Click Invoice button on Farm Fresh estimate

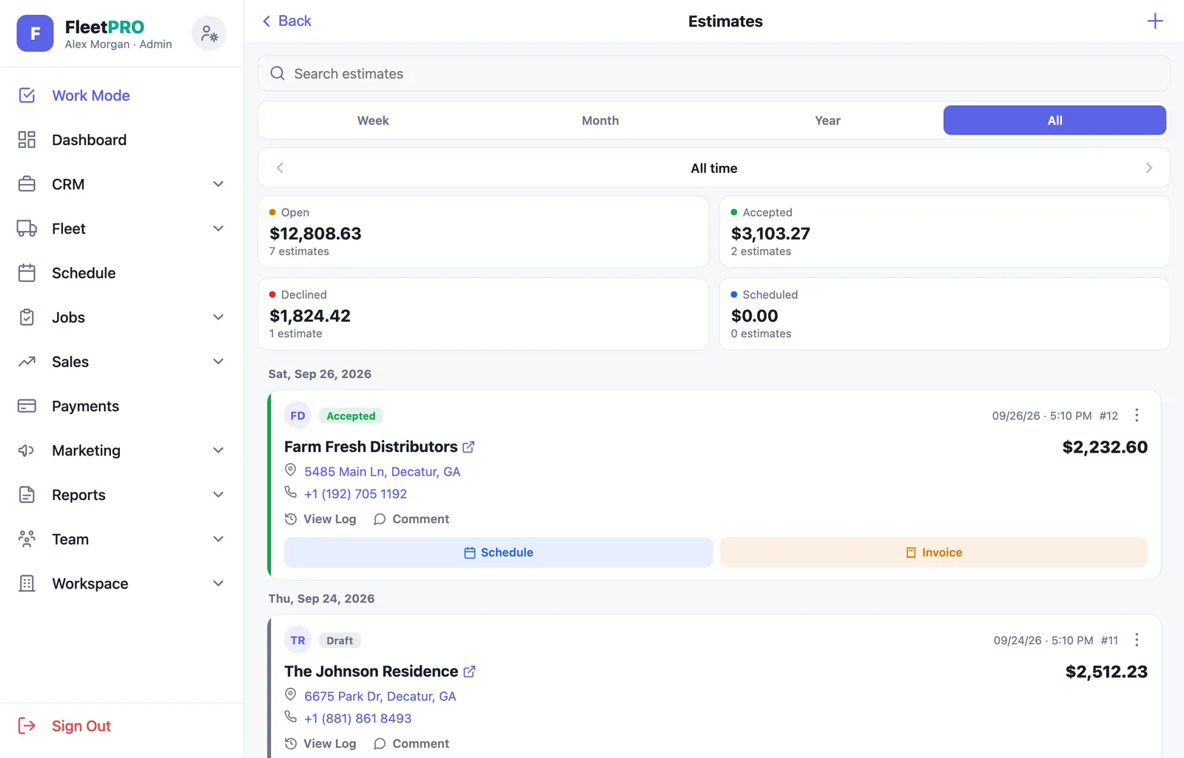click(x=933, y=552)
